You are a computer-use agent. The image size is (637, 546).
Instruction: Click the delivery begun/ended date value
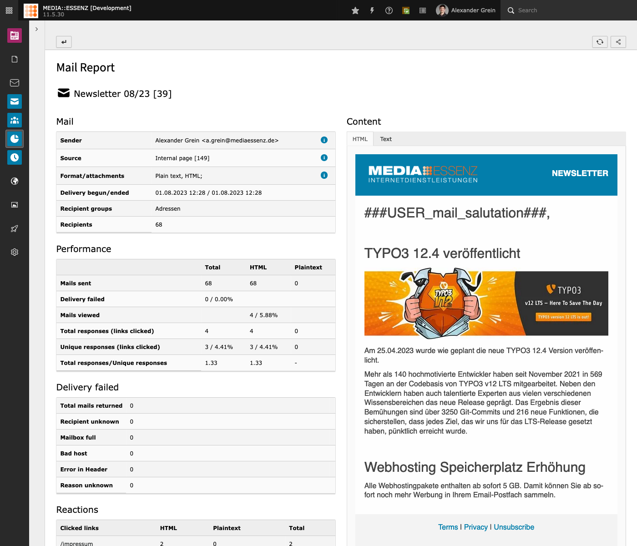click(x=208, y=193)
